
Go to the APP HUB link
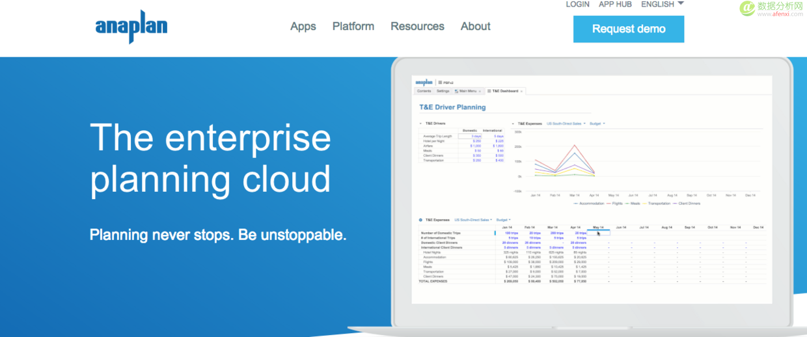[x=615, y=4]
